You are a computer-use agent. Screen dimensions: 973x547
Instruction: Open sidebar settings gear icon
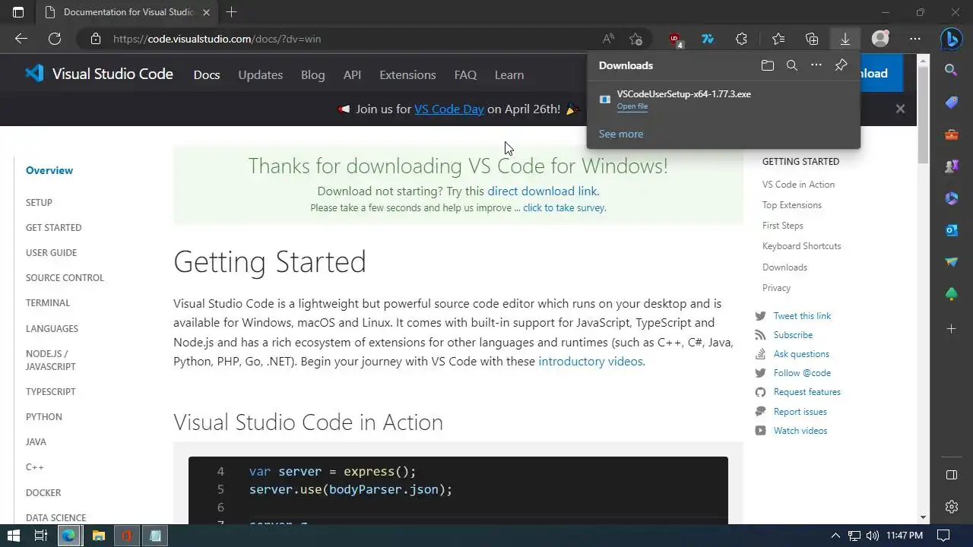pos(951,506)
